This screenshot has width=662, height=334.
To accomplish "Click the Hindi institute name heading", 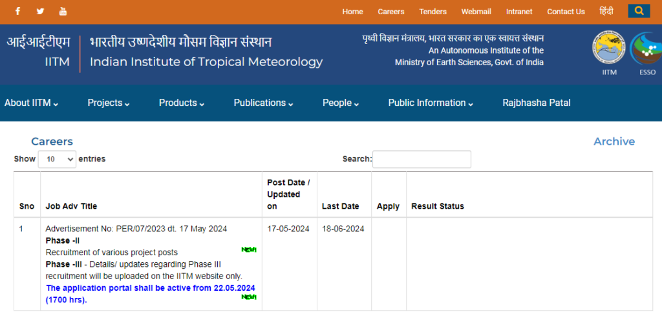I will click(x=181, y=42).
